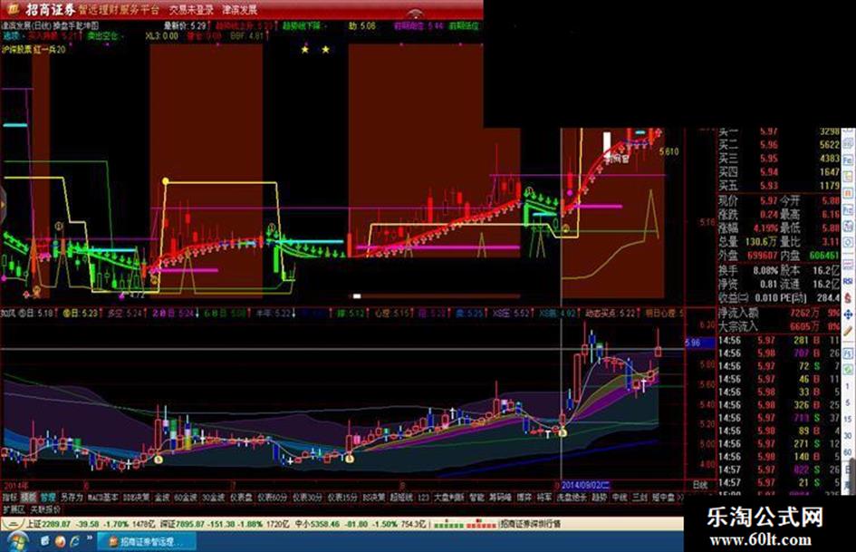Expand more indicator tabs with the >> arrow
This screenshot has height=552, width=856.
(x=681, y=498)
